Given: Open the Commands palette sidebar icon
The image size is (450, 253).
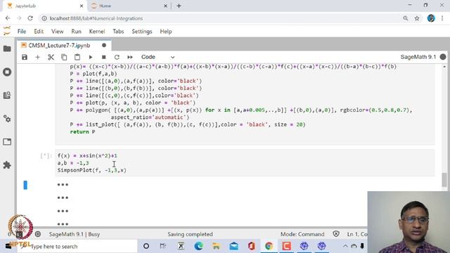Looking at the screenshot, I should [x=7, y=96].
